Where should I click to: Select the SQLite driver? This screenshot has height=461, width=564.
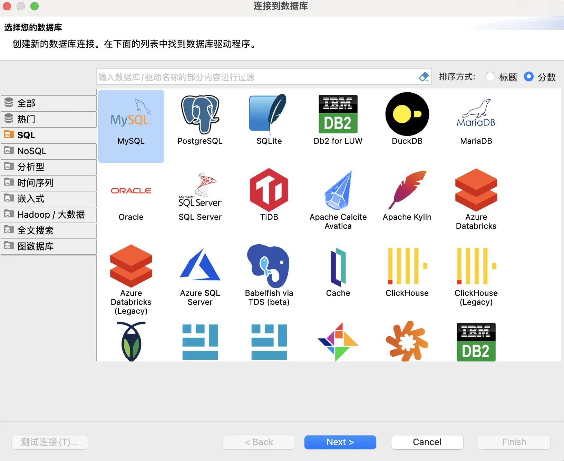click(x=269, y=119)
